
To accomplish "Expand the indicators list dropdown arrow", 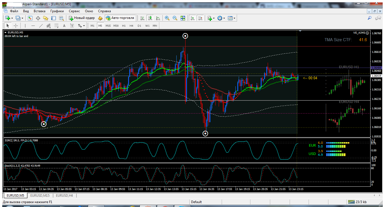I will pyautogui.click(x=214, y=18).
